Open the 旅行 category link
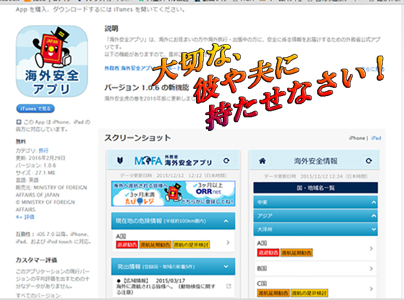The height and width of the screenshot is (300, 404). (43, 151)
